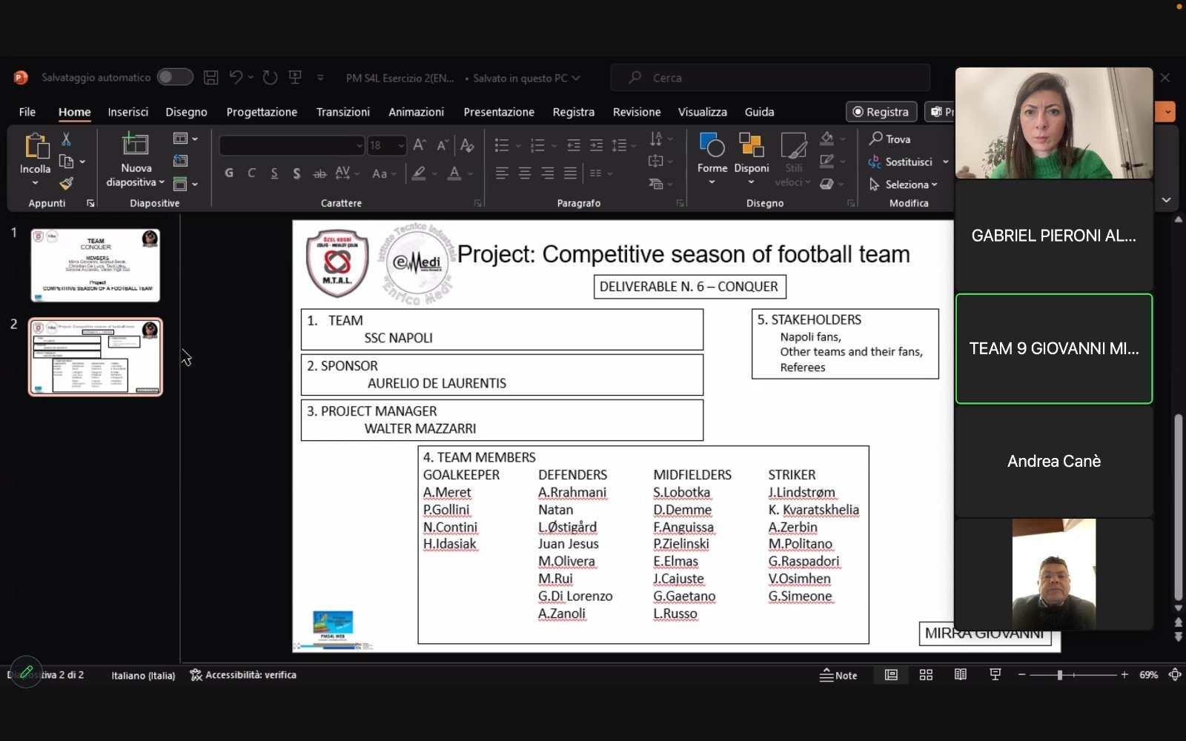Go to the Animazioni tab
Viewport: 1186px width, 741px height.
tap(416, 112)
